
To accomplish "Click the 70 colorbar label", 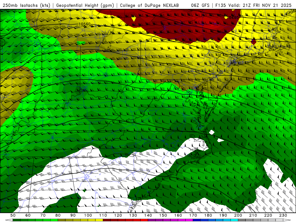I will tap(43, 215).
